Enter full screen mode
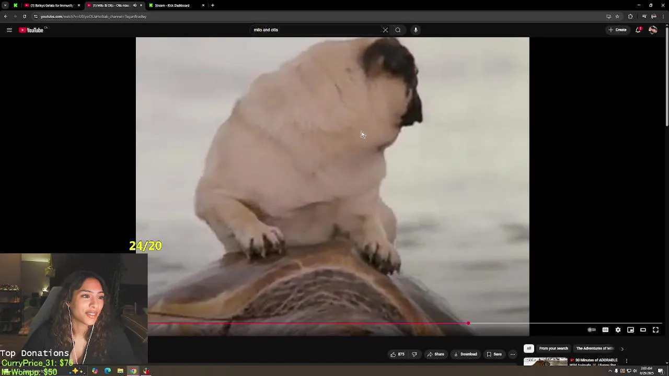 655,330
